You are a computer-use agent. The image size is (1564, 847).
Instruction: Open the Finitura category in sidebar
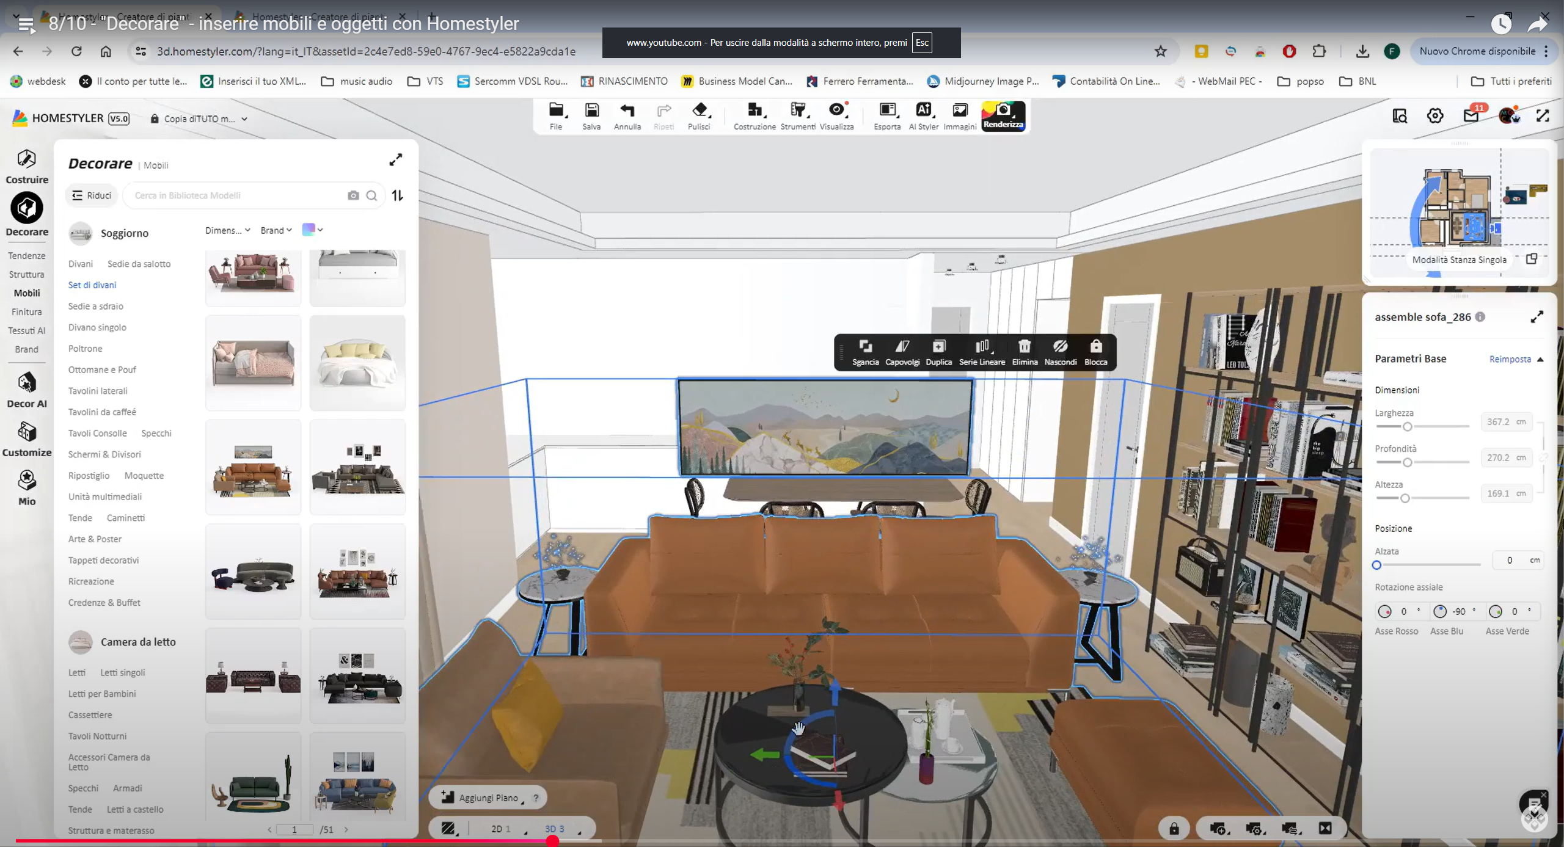tap(26, 311)
